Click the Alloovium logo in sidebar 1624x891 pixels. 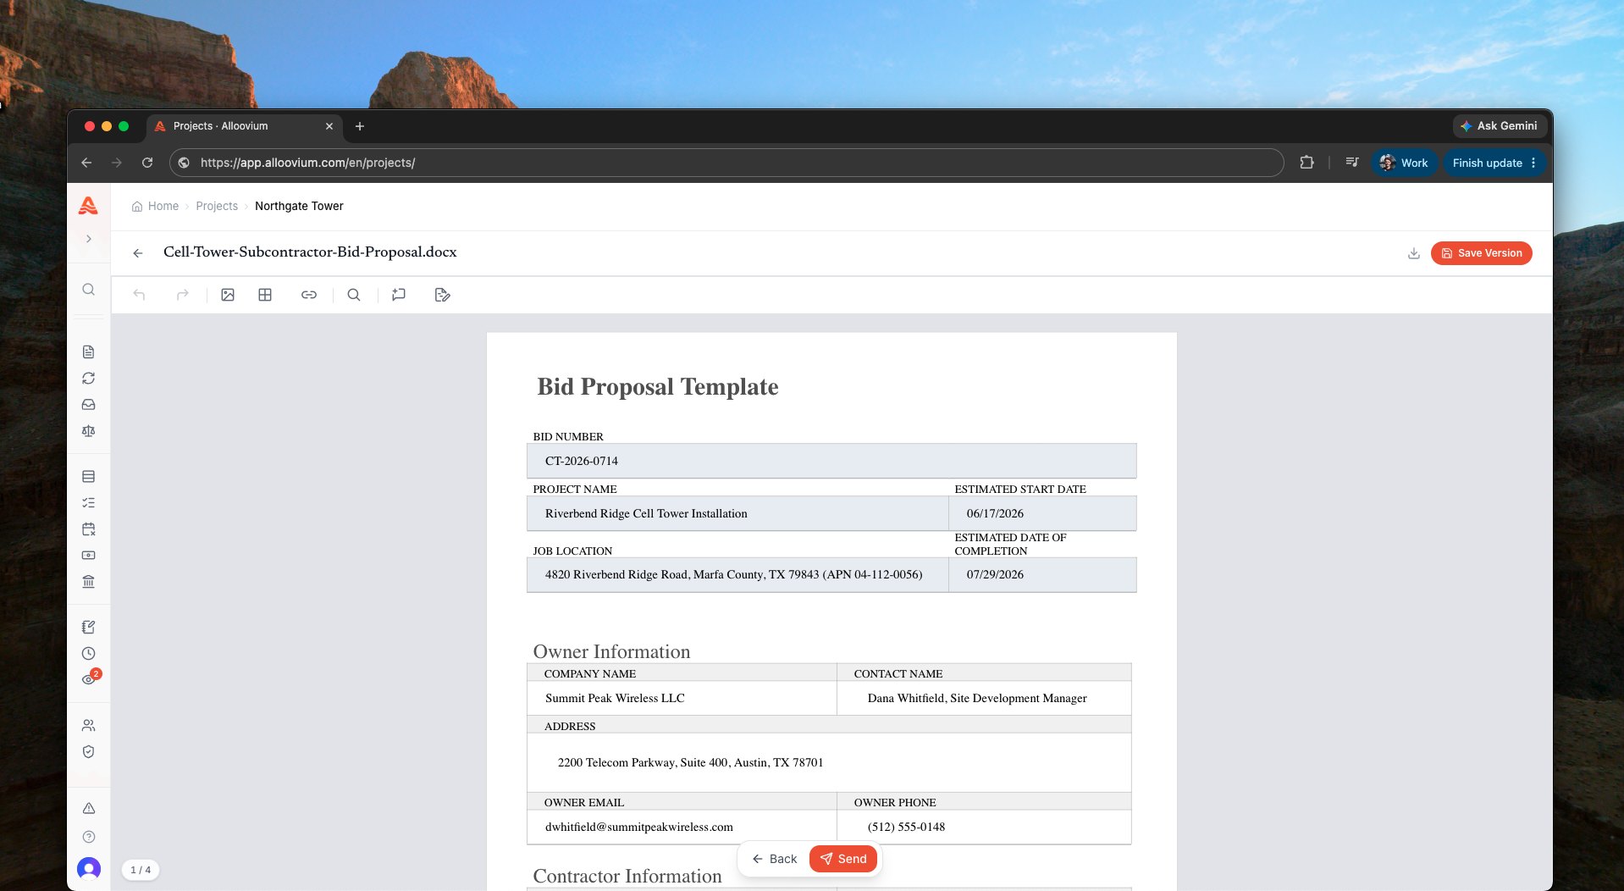coord(88,206)
